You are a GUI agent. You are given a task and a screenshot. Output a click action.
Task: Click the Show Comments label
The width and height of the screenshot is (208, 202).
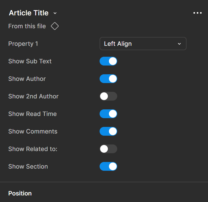point(33,131)
